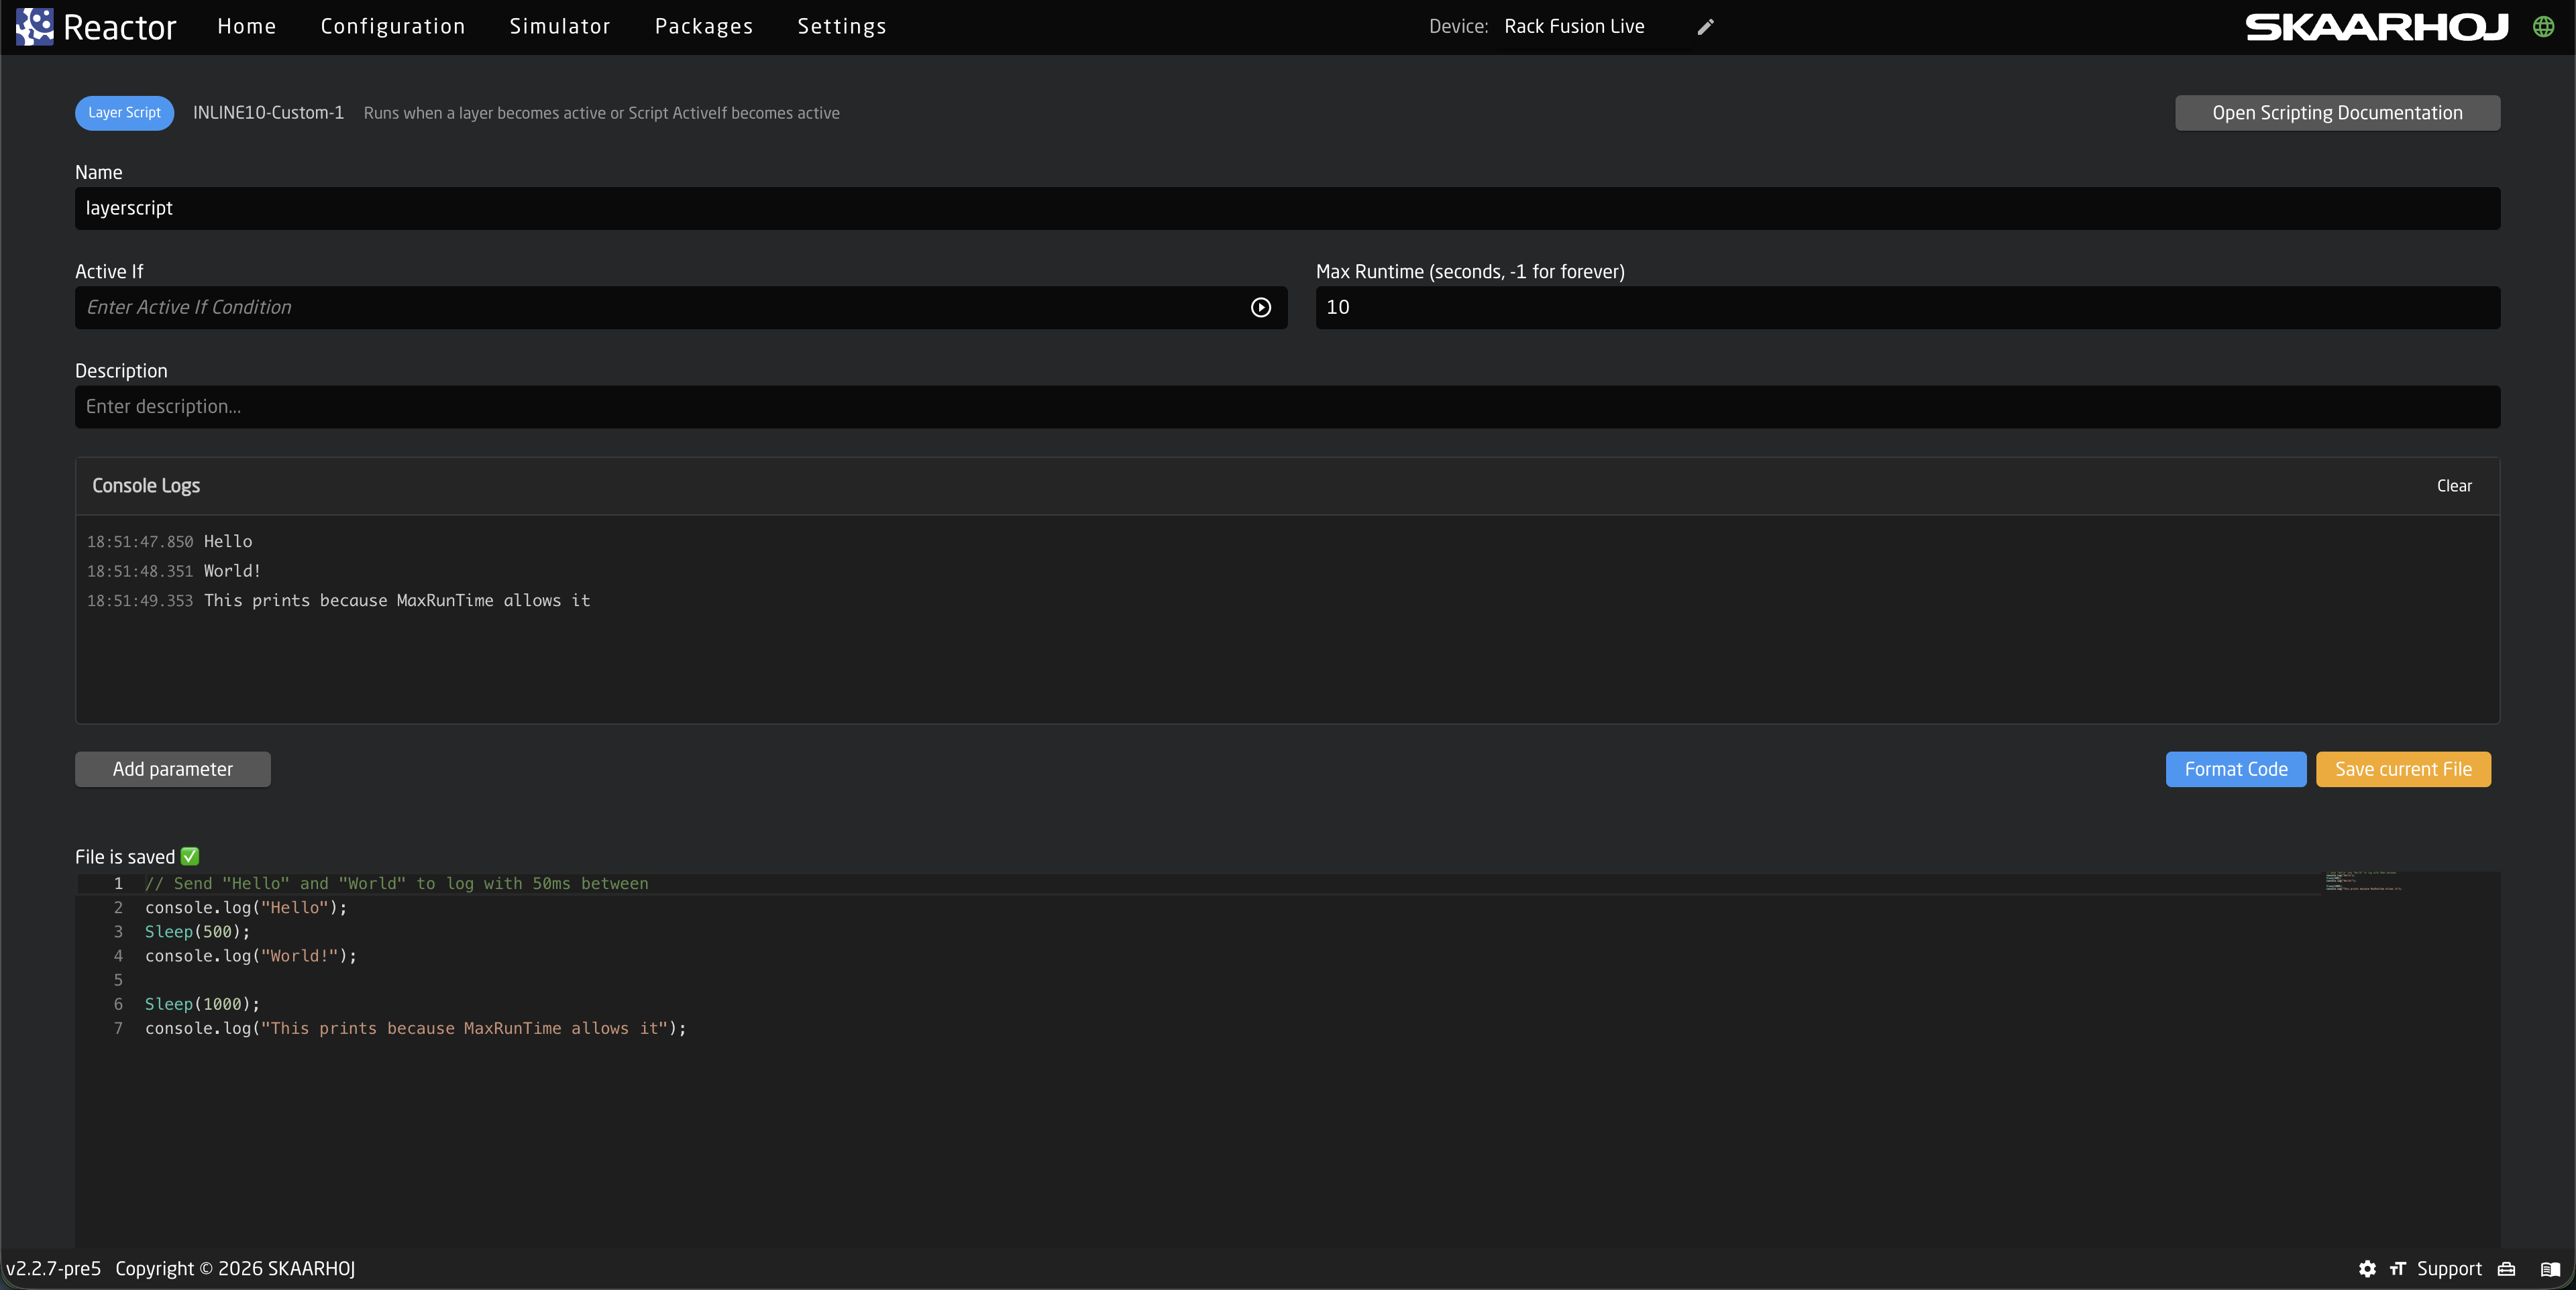Image resolution: width=2576 pixels, height=1290 pixels.
Task: Click the code minimap thumbnail
Action: (2362, 880)
